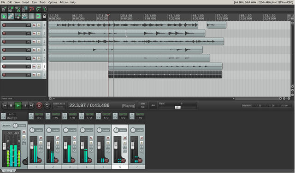This screenshot has height=173, width=295.
Task: Open File menu
Action: [x=3, y=2]
